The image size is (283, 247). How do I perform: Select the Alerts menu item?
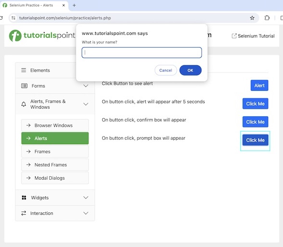point(55,138)
